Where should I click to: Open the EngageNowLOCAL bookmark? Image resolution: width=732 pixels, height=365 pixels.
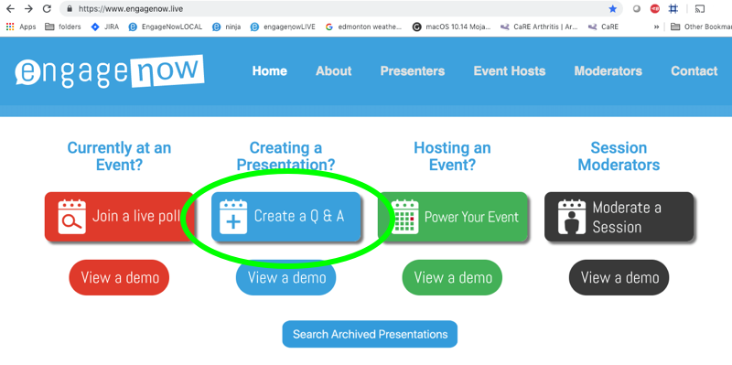[166, 27]
